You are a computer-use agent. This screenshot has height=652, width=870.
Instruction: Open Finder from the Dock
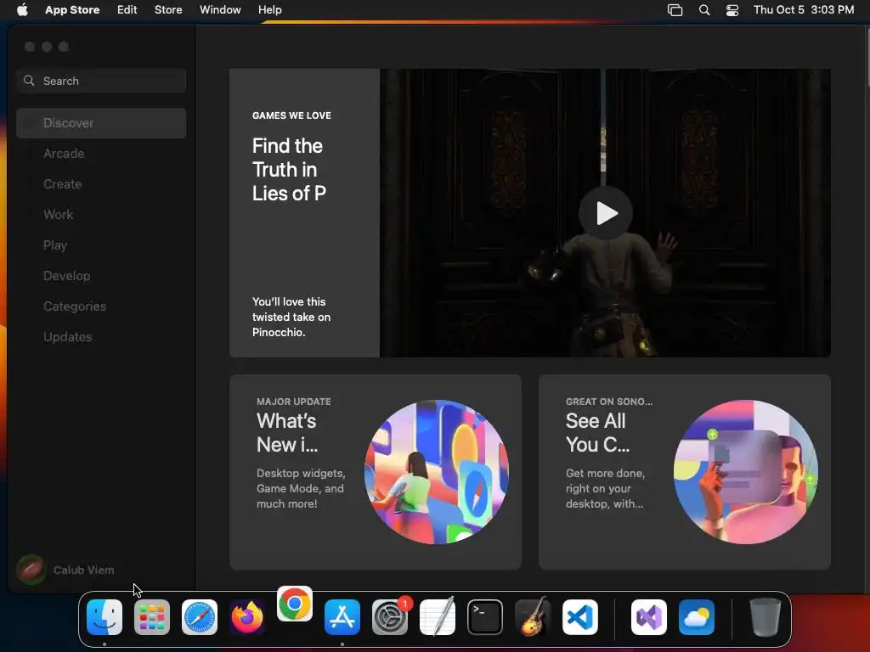pos(105,617)
